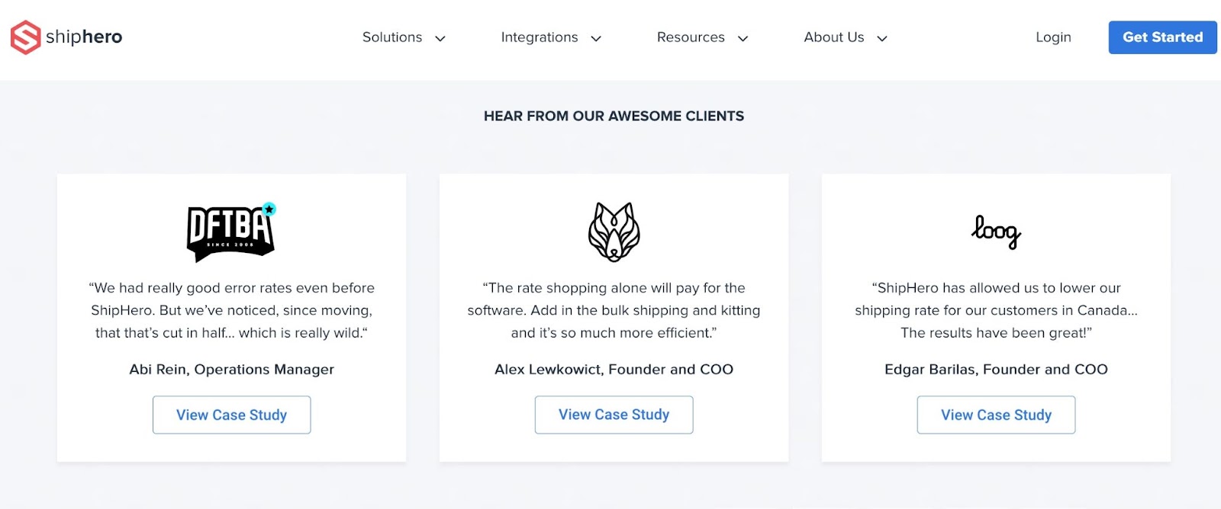View Case Study for Edgar Barilas testimonial
1221x509 pixels.
tap(996, 415)
